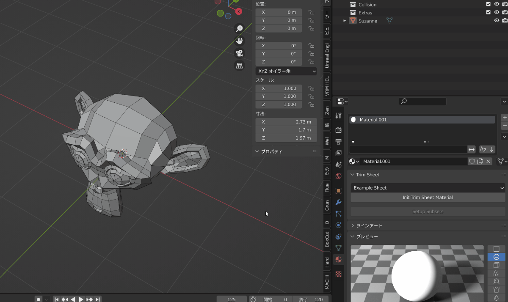This screenshot has height=302, width=508.
Task: Toggle the Y scale lock
Action: point(311,96)
